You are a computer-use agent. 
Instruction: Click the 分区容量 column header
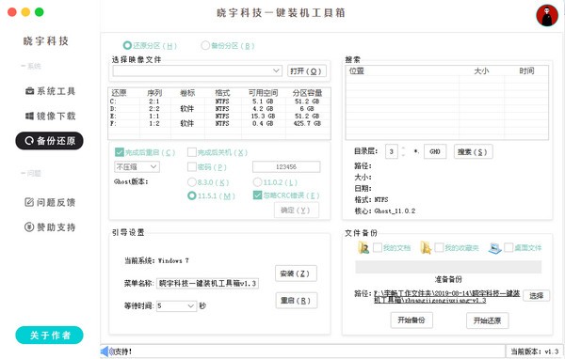point(307,93)
